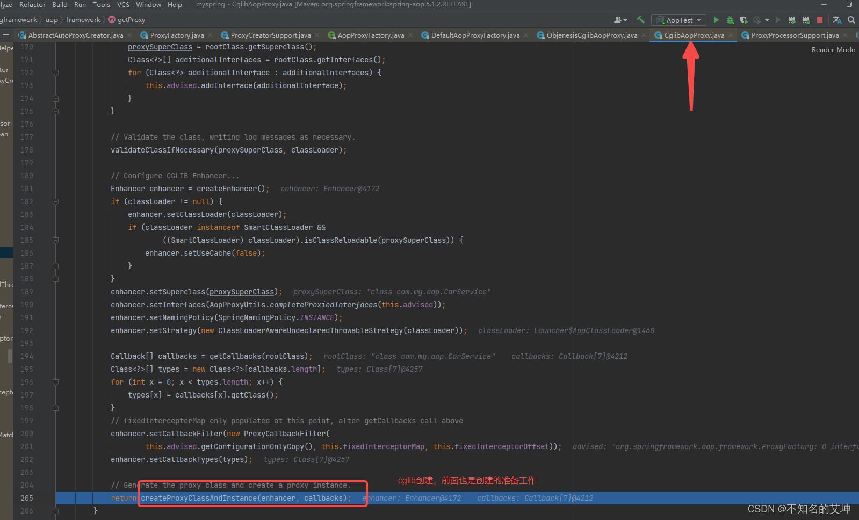Run AopTest with coverage shield icon
This screenshot has height=520, width=859.
tap(743, 20)
